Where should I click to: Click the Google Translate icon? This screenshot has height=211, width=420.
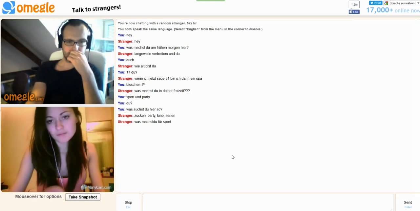[386, 3]
